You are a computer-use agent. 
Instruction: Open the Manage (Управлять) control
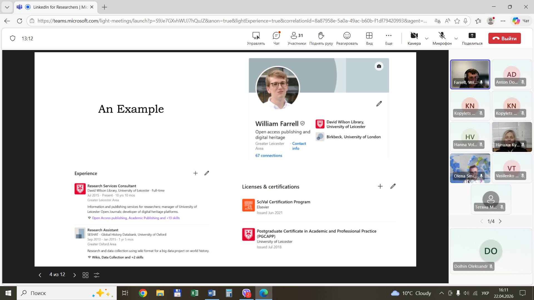tap(256, 38)
